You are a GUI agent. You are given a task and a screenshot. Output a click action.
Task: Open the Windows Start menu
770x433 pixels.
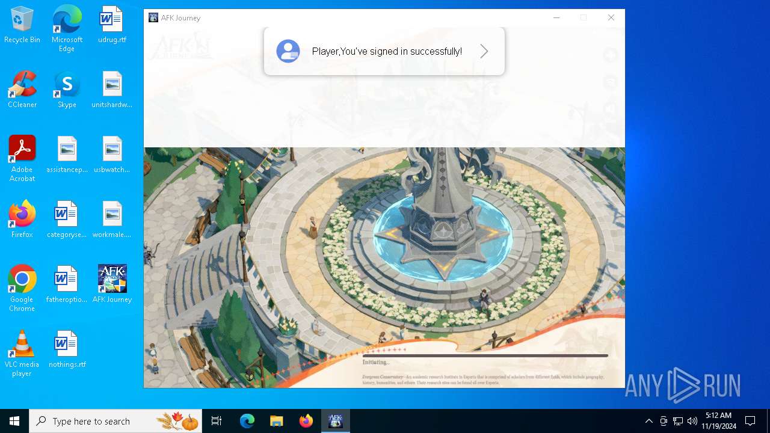pos(14,421)
